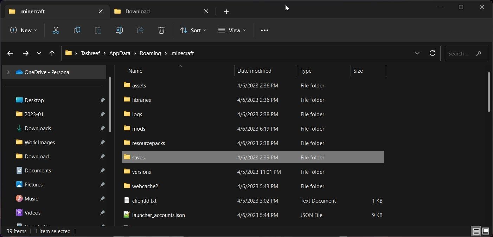Click the search magnifier icon
This screenshot has height=237, width=493.
pos(479,54)
